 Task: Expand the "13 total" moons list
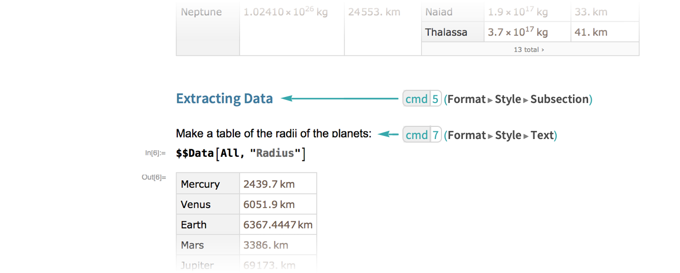click(529, 50)
